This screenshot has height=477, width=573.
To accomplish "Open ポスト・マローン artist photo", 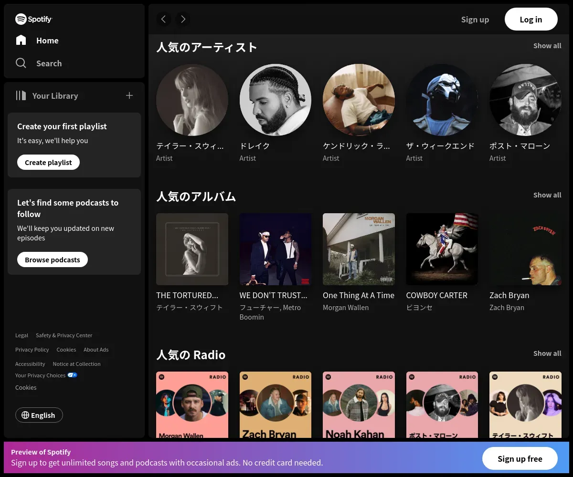I will point(525,100).
